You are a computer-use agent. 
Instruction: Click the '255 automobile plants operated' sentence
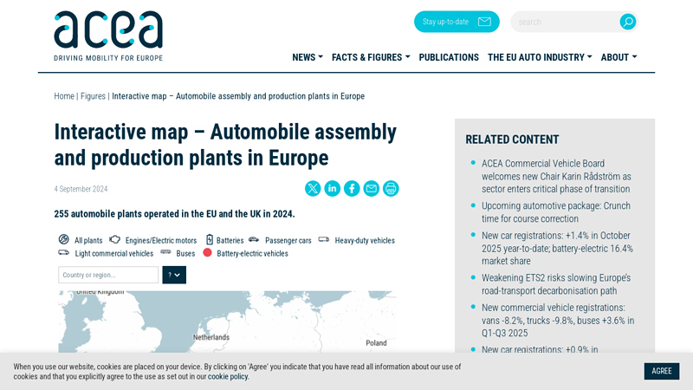(174, 214)
